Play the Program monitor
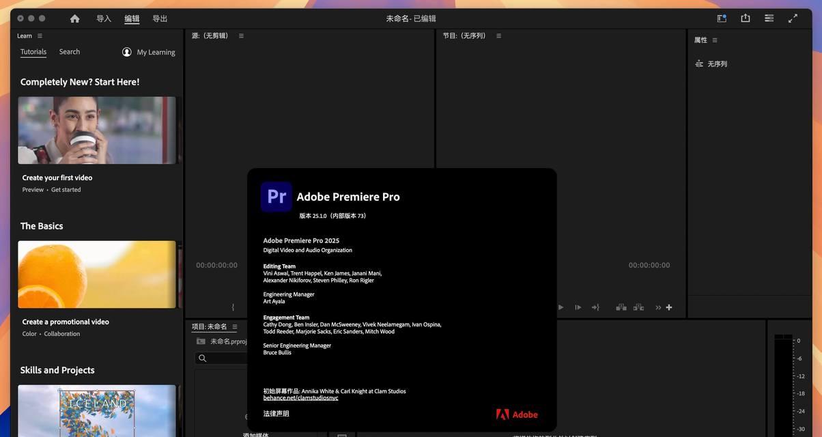This screenshot has height=437, width=822. [x=561, y=307]
